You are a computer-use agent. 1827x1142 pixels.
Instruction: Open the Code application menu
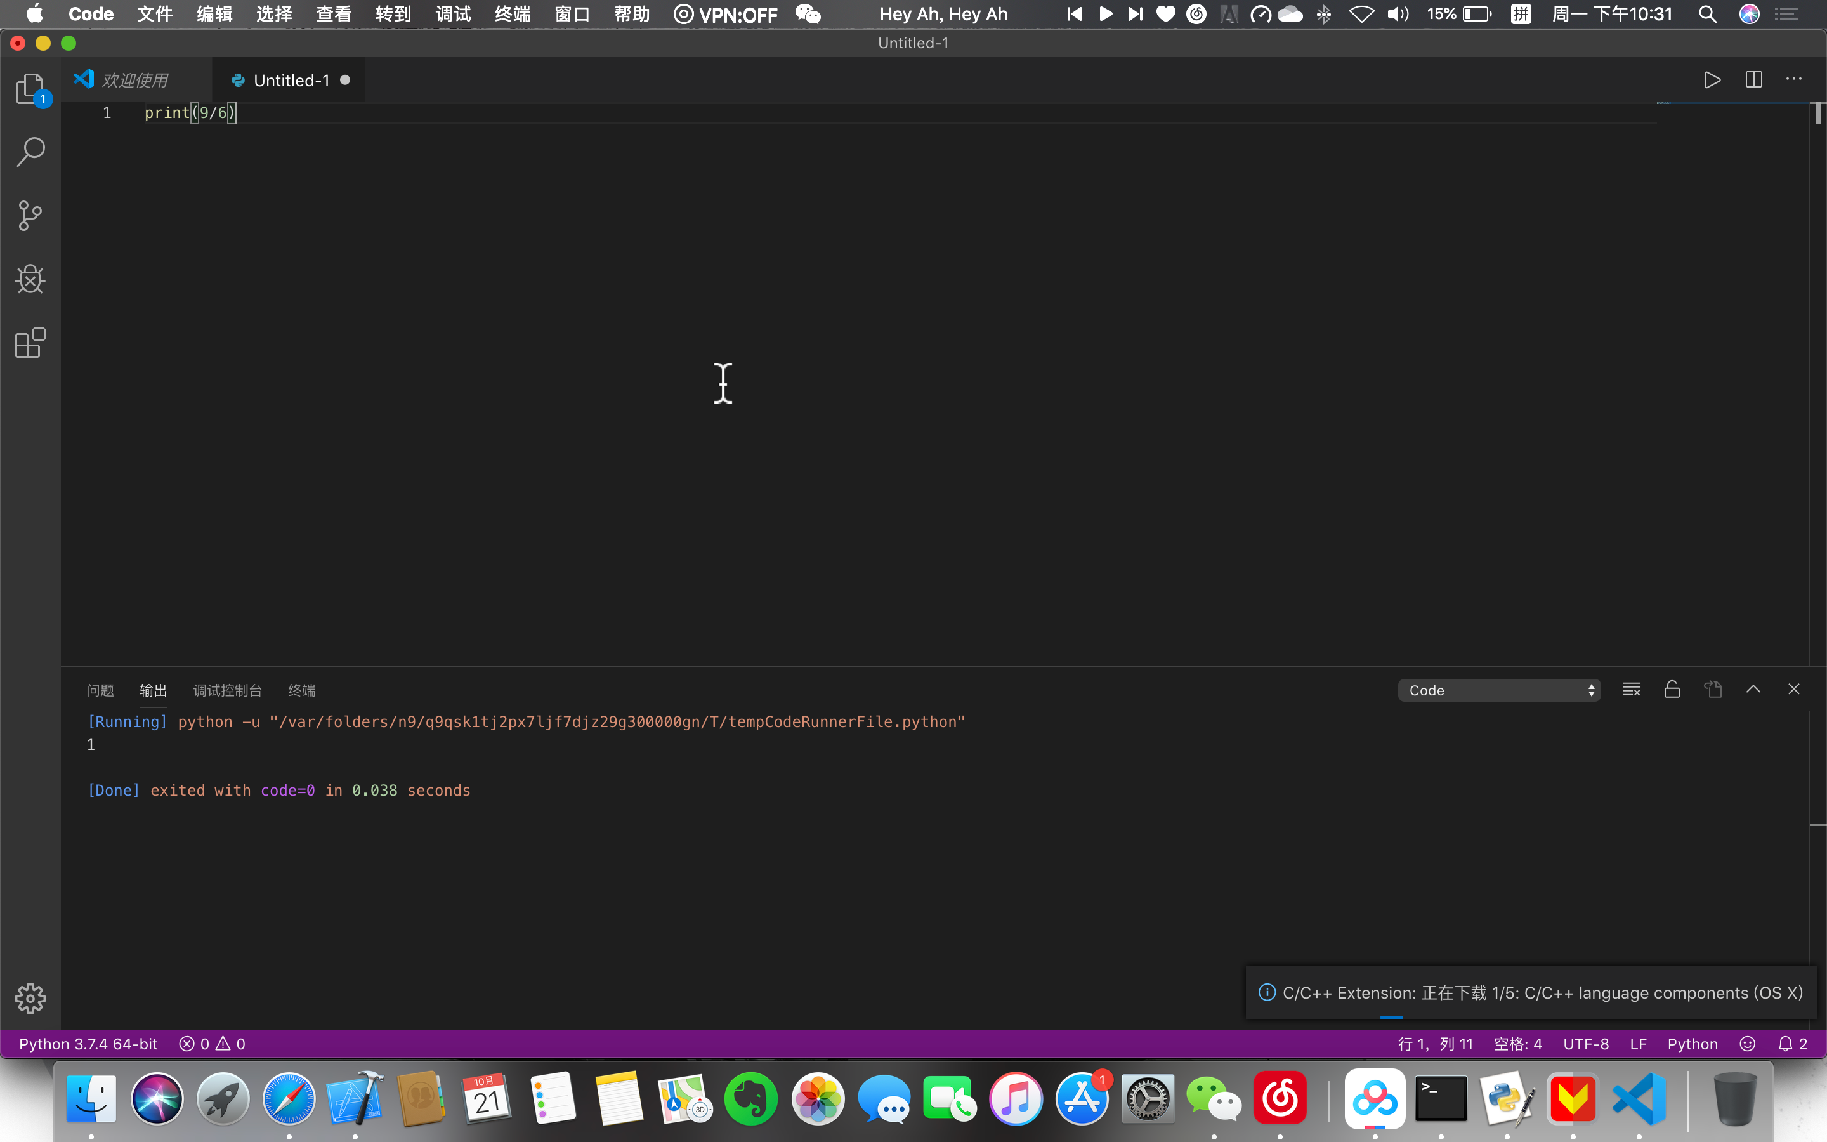coord(91,13)
